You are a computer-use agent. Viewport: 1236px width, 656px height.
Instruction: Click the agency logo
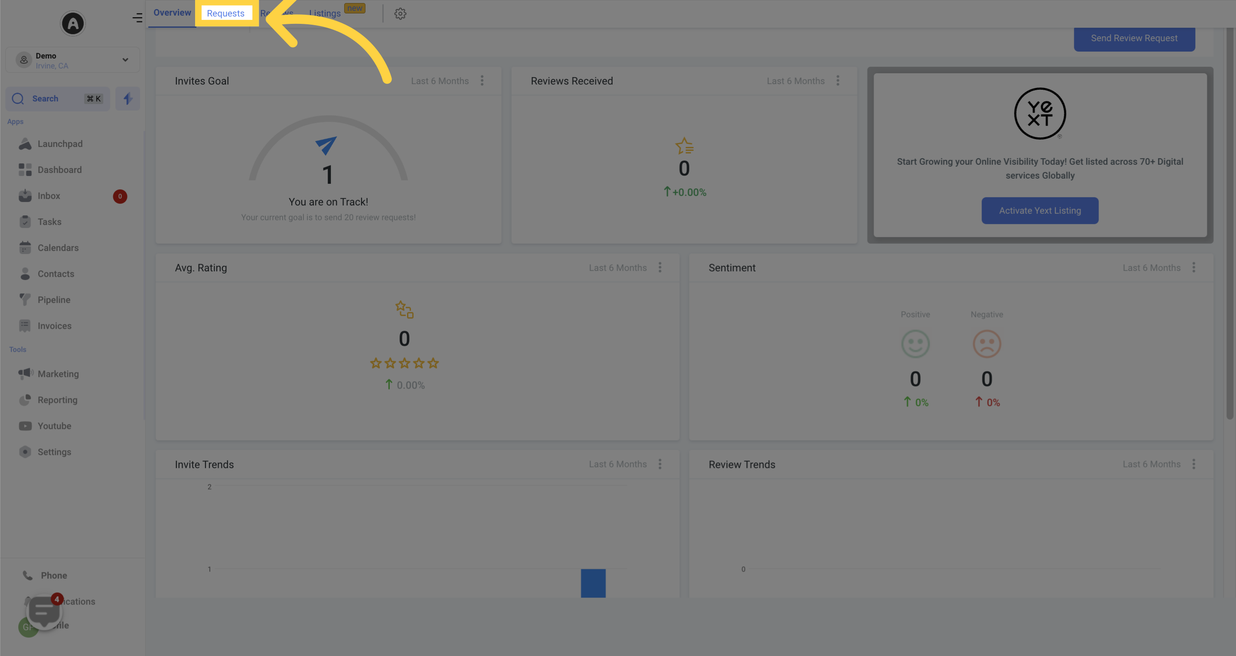tap(73, 23)
